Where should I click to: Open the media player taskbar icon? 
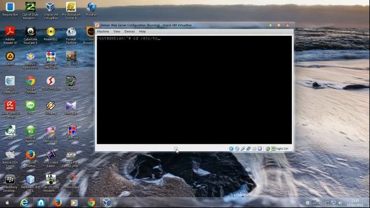(74, 203)
